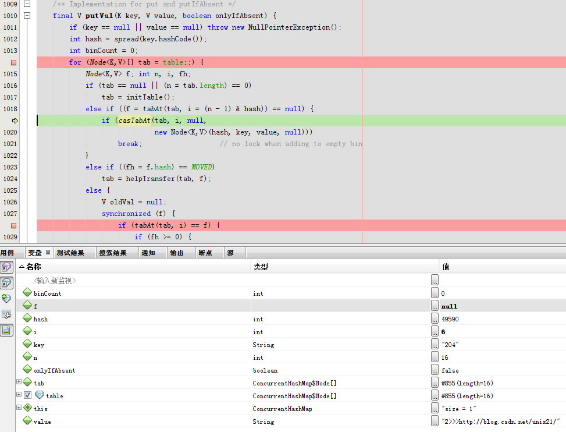Close the 变量 tab with its x icon

(48, 253)
